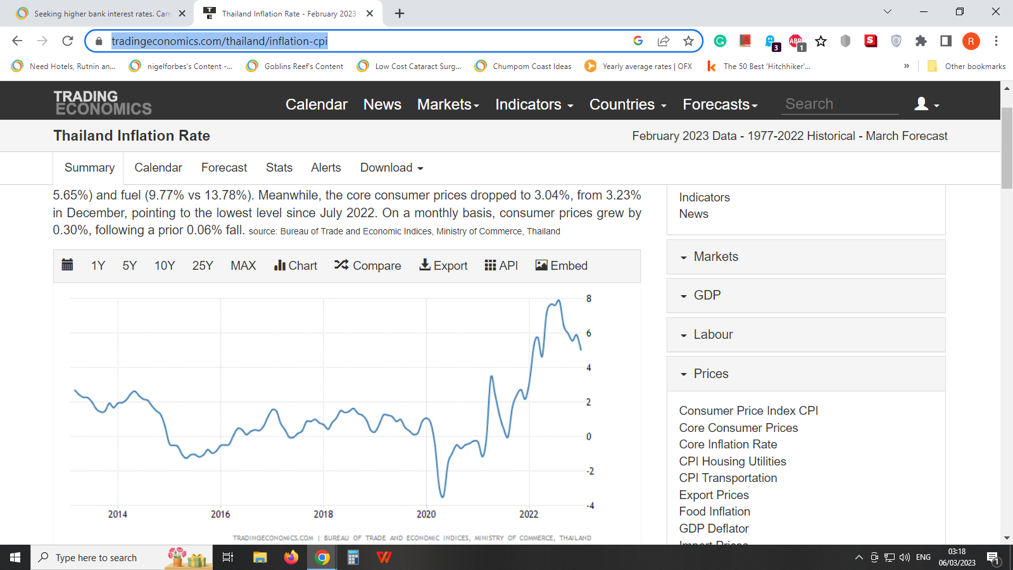The width and height of the screenshot is (1013, 570).
Task: Go back with browser back arrow
Action: tap(17, 41)
